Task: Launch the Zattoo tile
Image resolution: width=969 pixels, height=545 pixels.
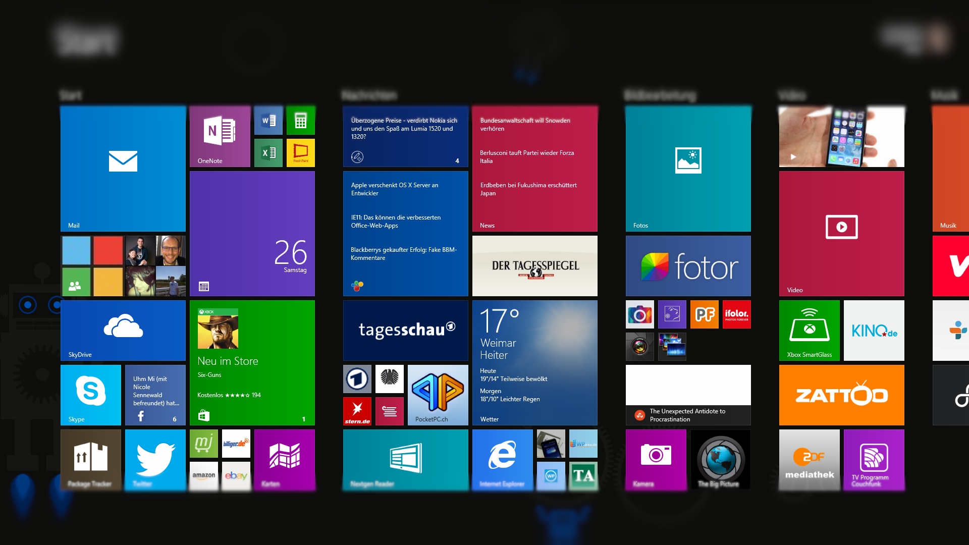Action: (842, 395)
